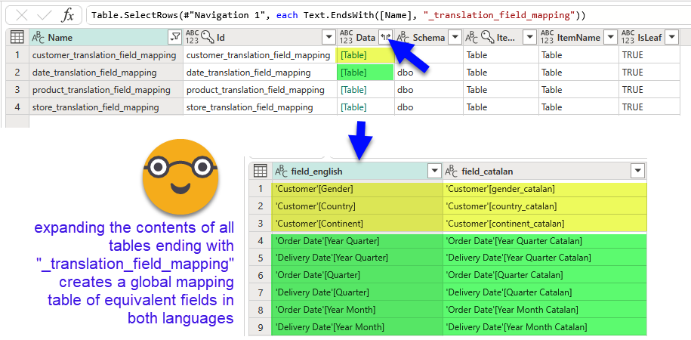Screen dimensions: 691x340
Task: Open the field_catalan column filter dropdown
Action: click(638, 171)
